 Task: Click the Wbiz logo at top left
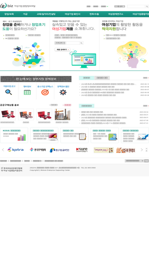tap(18, 6)
